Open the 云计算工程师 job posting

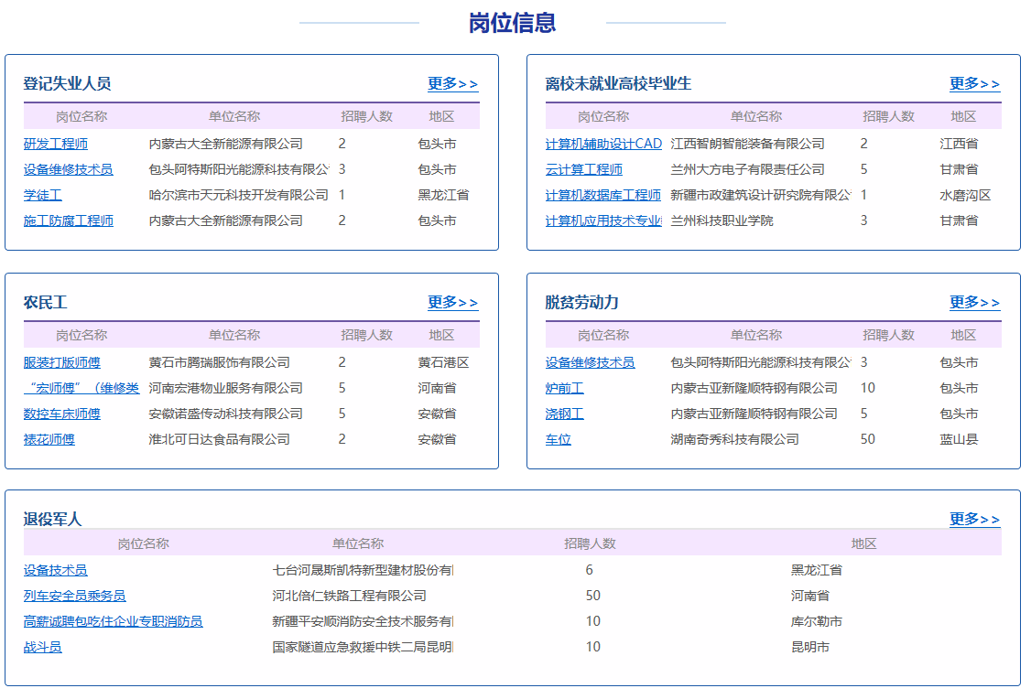[584, 169]
